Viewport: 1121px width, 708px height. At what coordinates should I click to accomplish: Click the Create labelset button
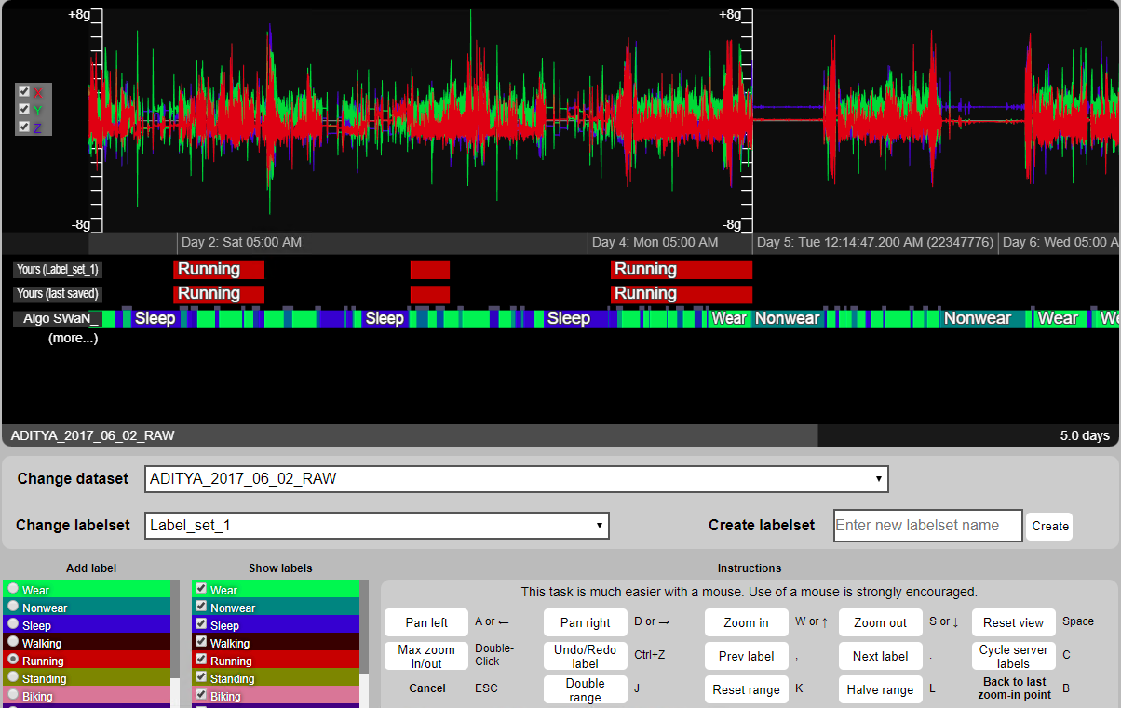tap(1049, 526)
